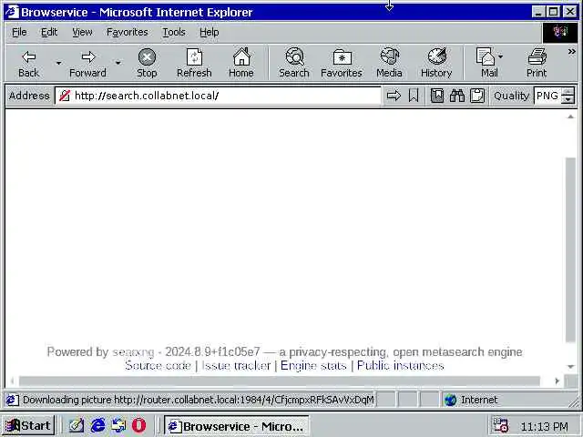Launch Internet Explorer from quick launch
Screen dimensions: 583x437
coord(97,425)
